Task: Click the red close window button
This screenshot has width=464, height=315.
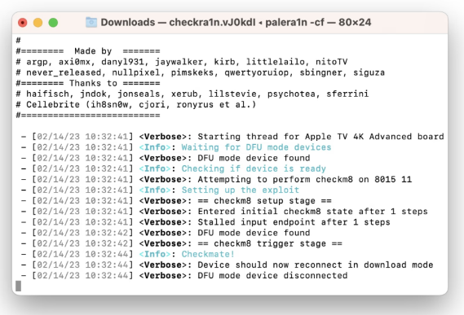Action: 23,23
